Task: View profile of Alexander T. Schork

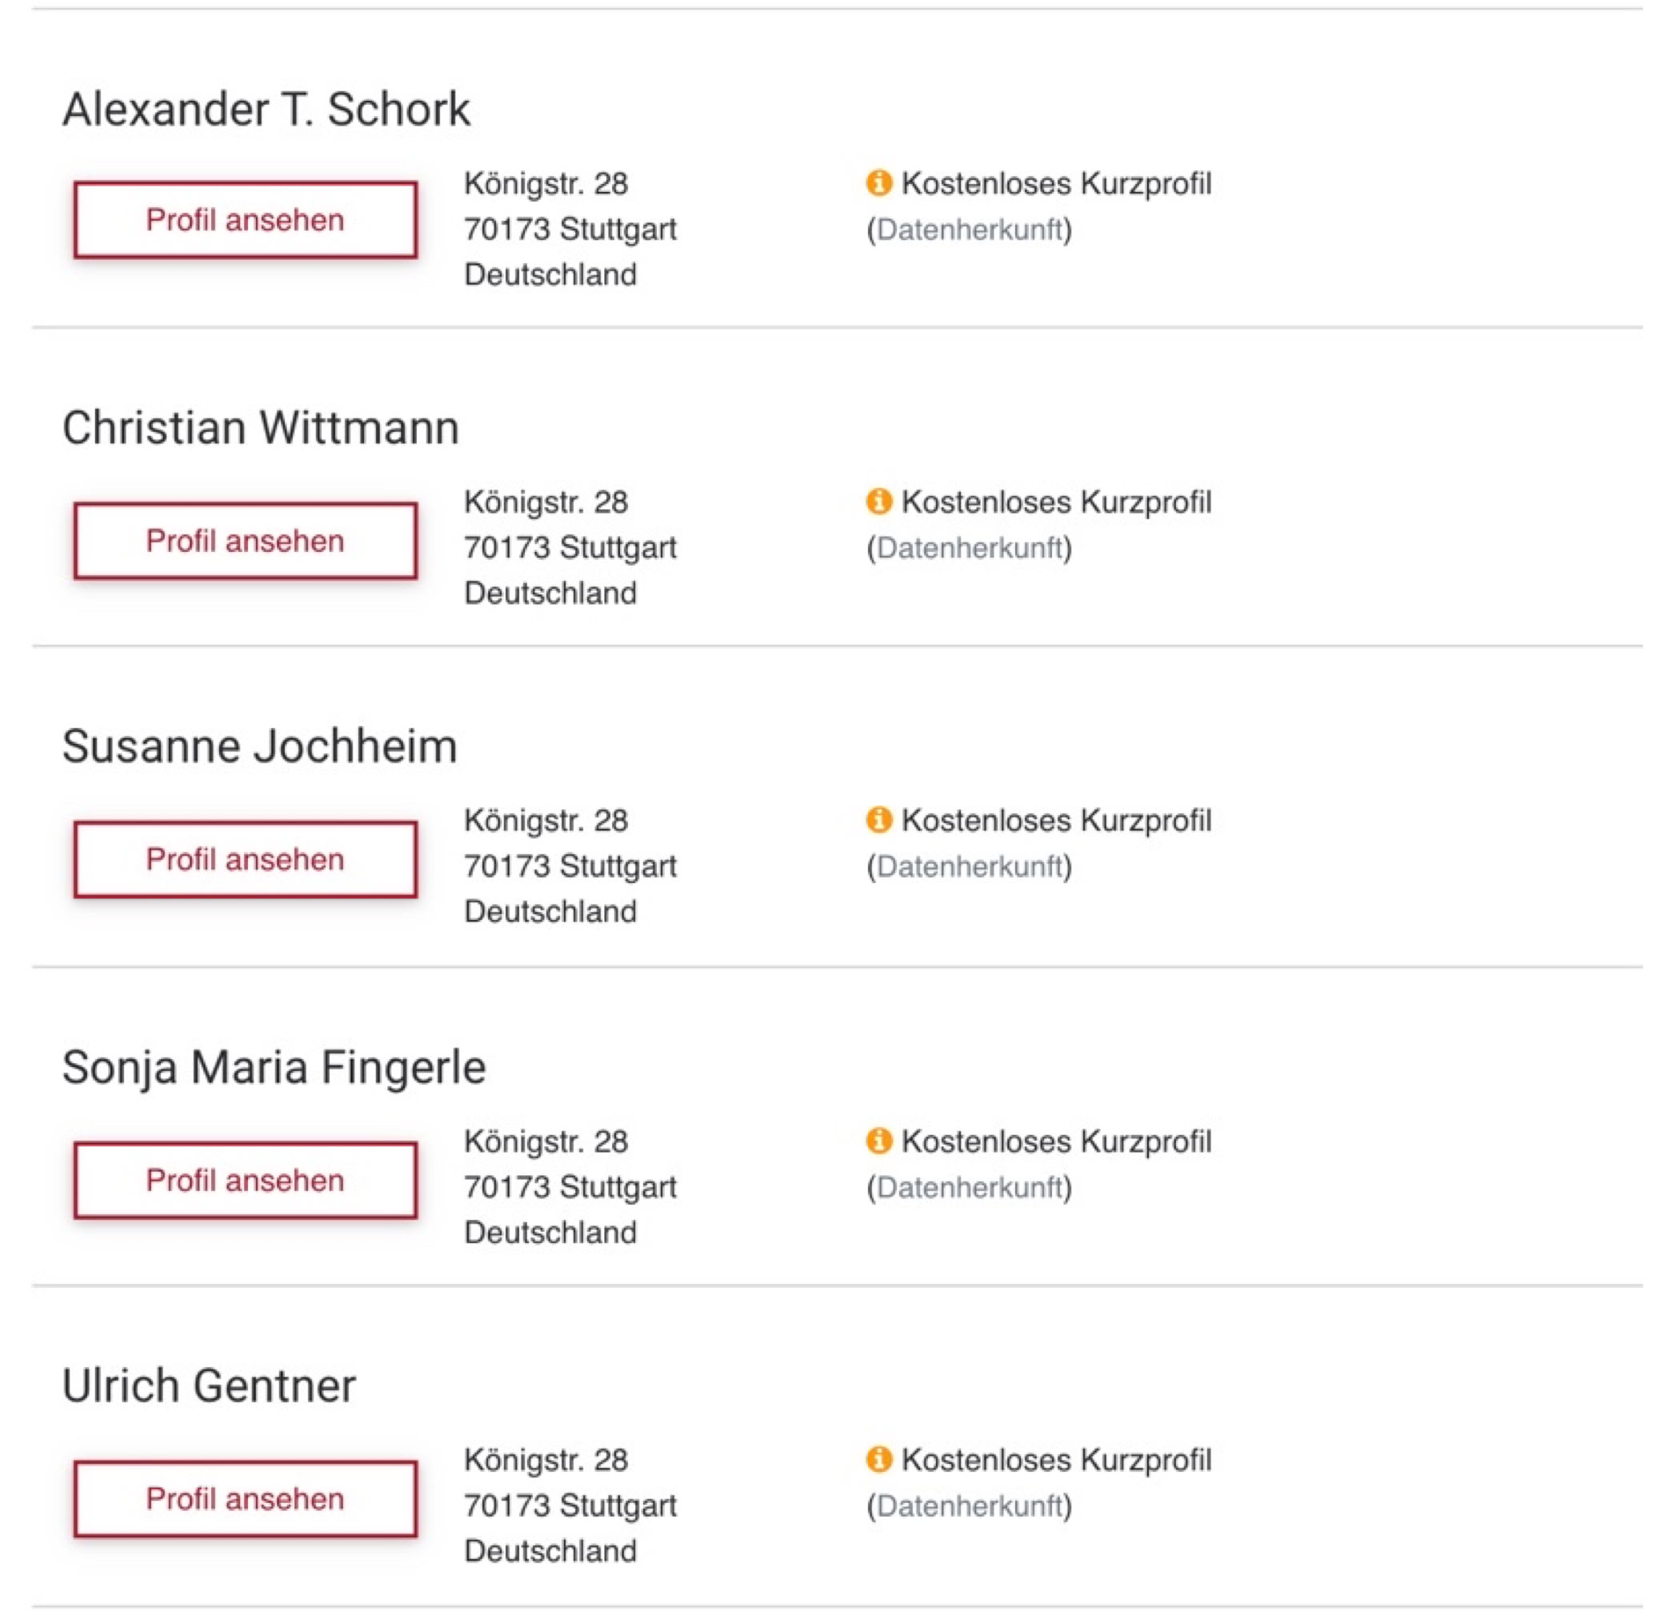Action: [245, 220]
